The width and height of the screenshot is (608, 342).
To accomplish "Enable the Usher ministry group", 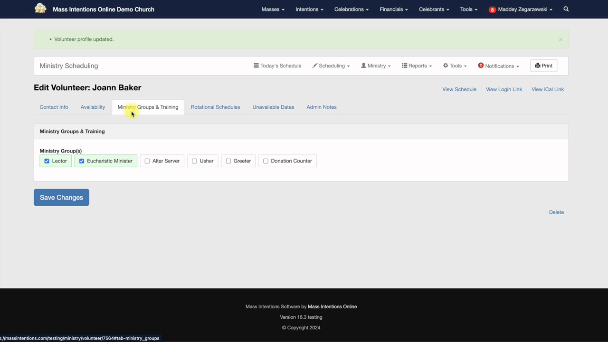I will point(194,161).
